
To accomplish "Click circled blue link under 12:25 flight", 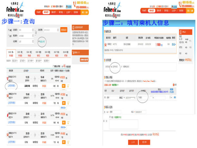I will pos(11,86).
